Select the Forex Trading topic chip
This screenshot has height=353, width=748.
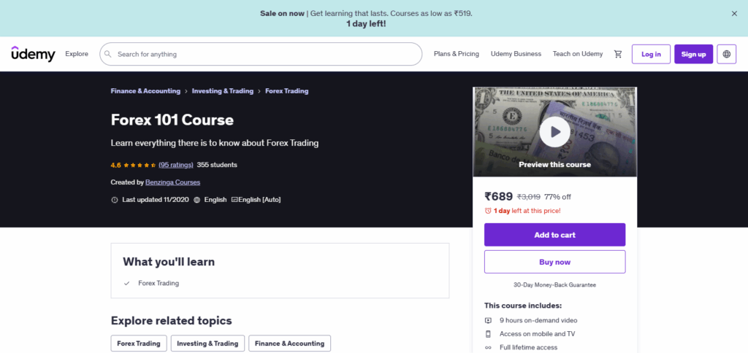click(139, 344)
